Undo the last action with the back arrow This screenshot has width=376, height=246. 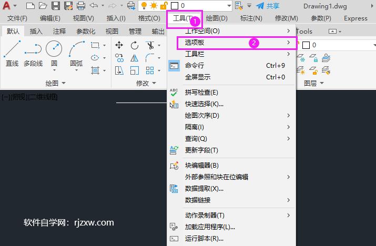(x=94, y=5)
